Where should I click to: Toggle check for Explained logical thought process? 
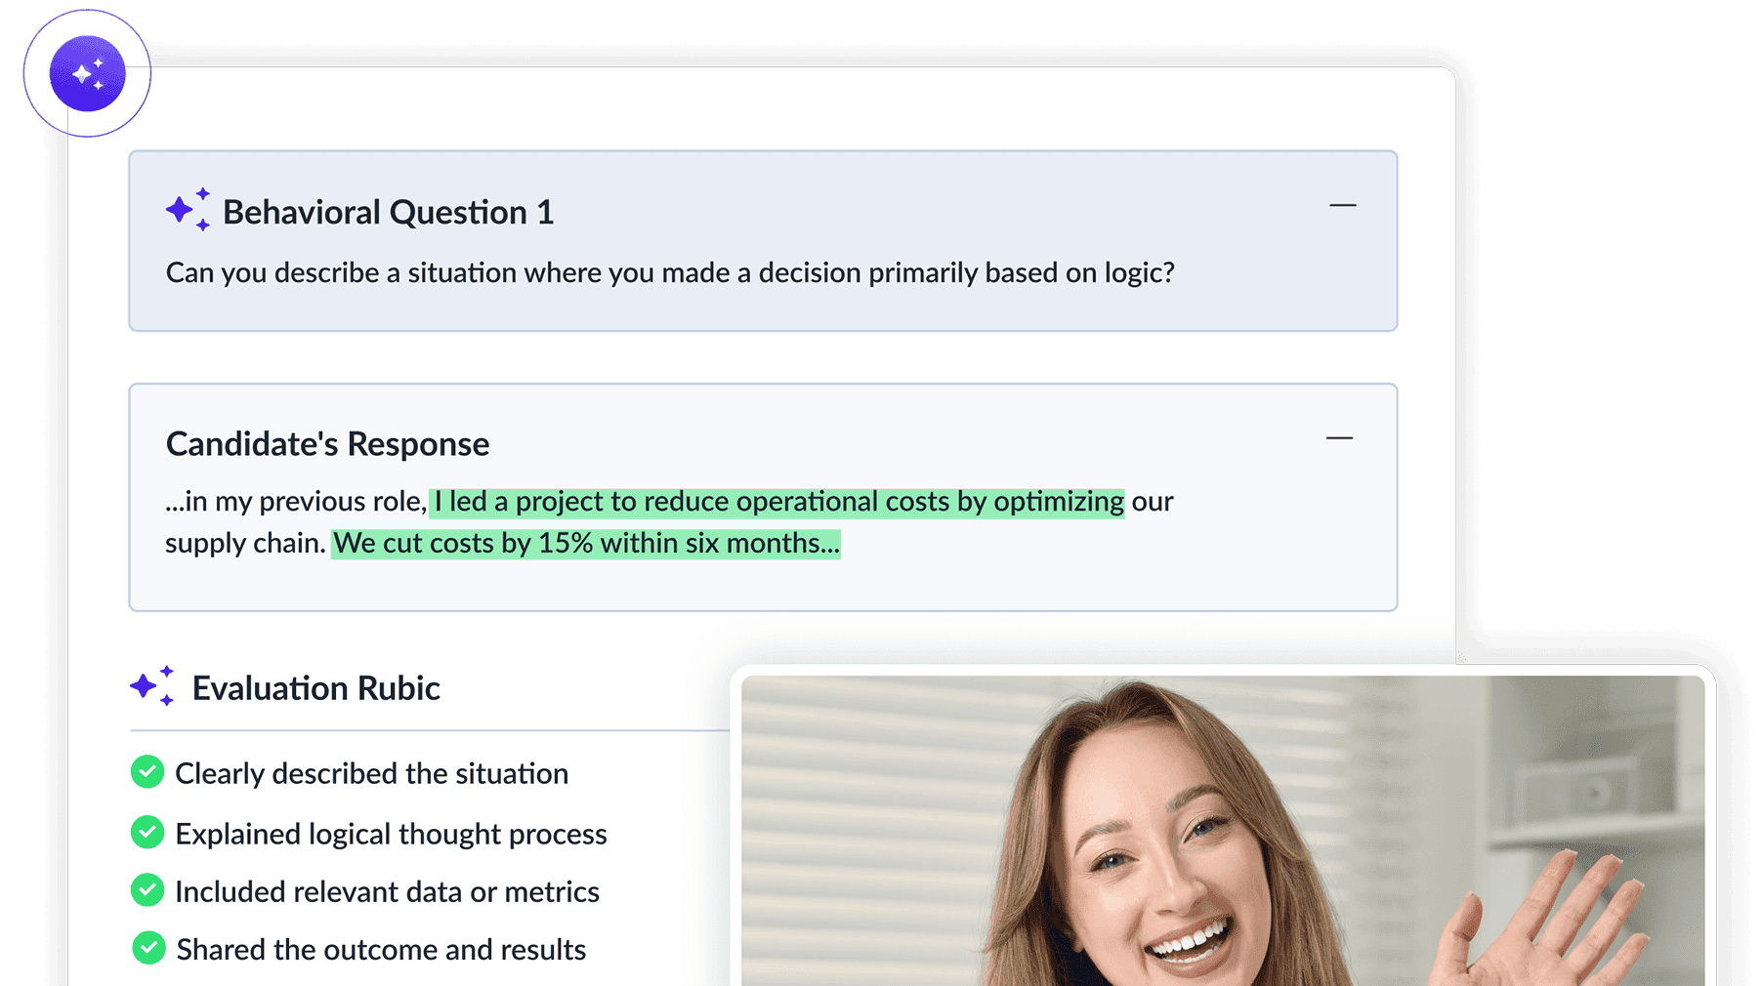[147, 832]
